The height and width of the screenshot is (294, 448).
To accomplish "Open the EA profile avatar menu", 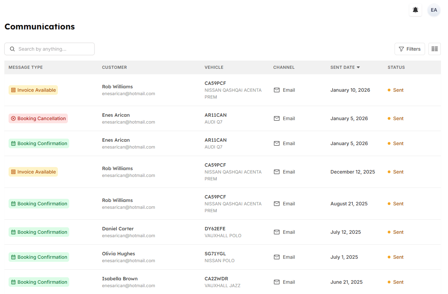I will pos(434,10).
